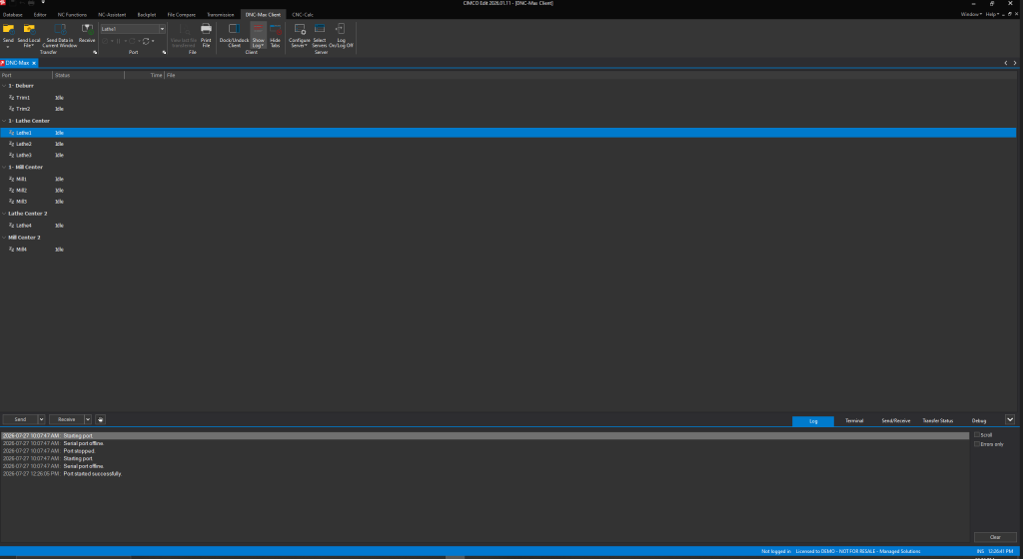Enable the Scroll checkbox in log panel

click(977, 434)
